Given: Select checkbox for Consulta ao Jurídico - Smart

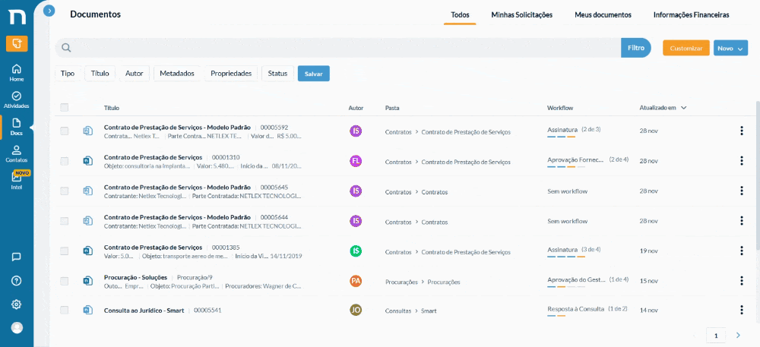Looking at the screenshot, I should (x=65, y=311).
